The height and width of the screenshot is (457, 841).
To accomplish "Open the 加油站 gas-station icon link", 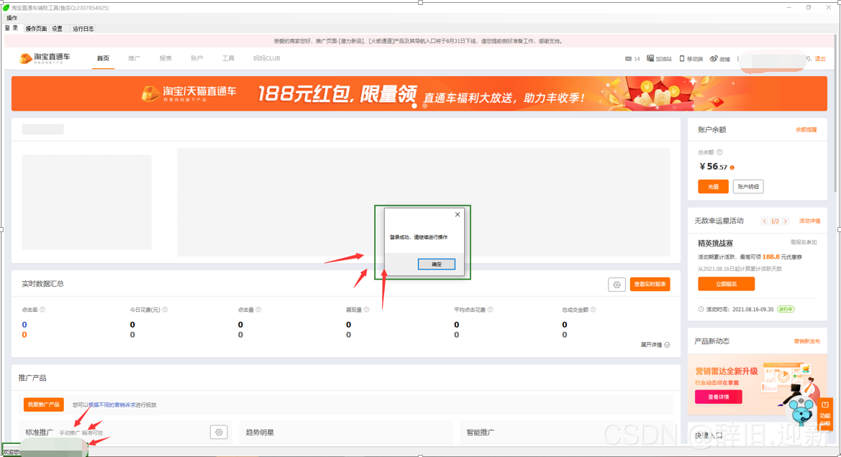I will click(659, 59).
